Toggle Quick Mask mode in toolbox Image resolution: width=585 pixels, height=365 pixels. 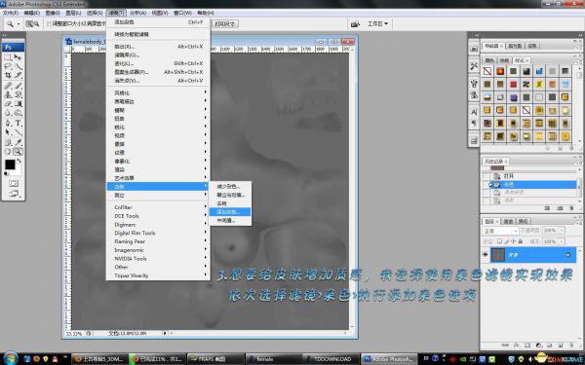tap(14, 183)
